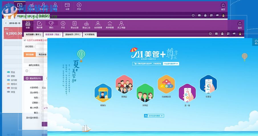Expand the 客人来源 dropdown

45,108
